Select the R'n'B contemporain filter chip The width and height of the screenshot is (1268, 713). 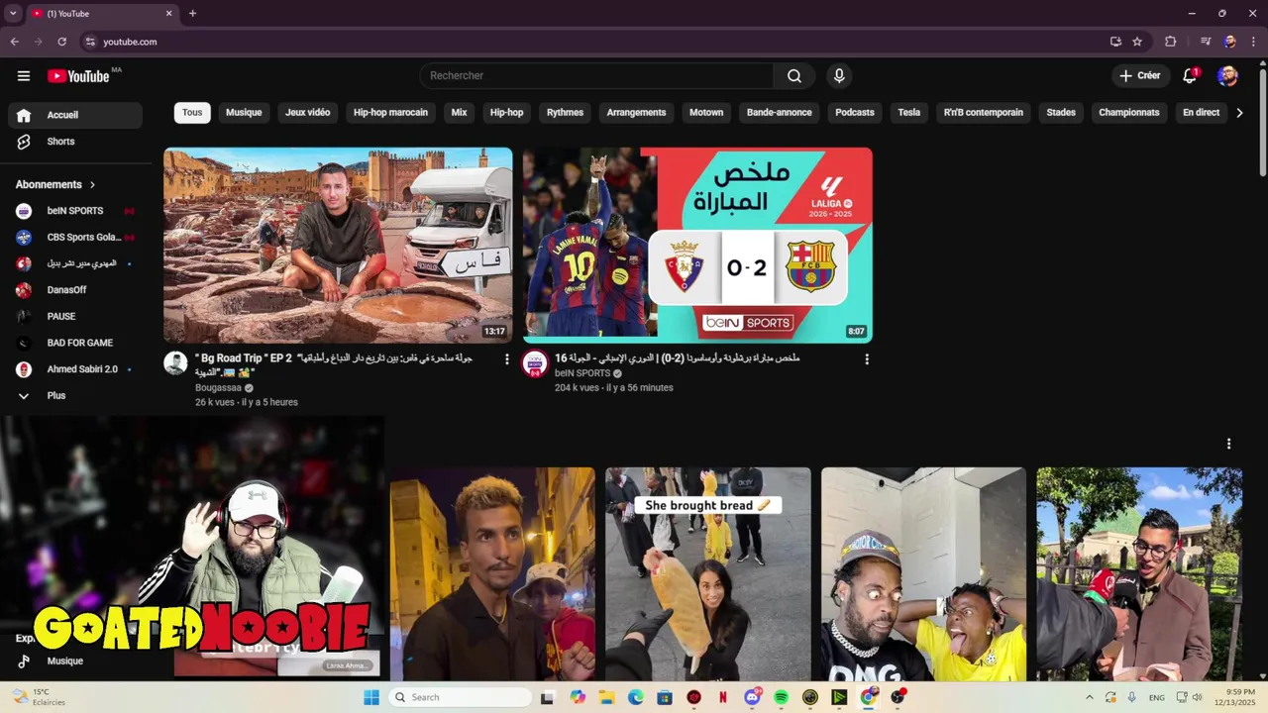pos(983,113)
